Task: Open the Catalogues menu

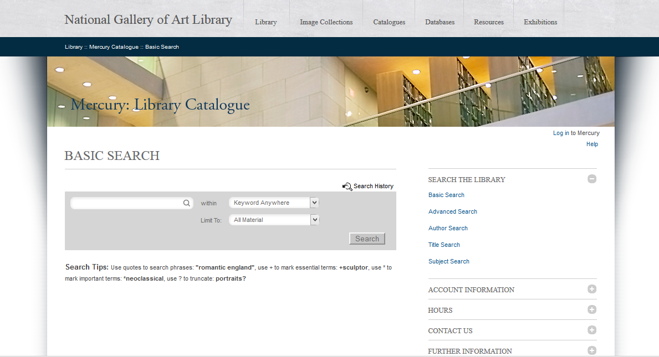Action: (x=389, y=22)
